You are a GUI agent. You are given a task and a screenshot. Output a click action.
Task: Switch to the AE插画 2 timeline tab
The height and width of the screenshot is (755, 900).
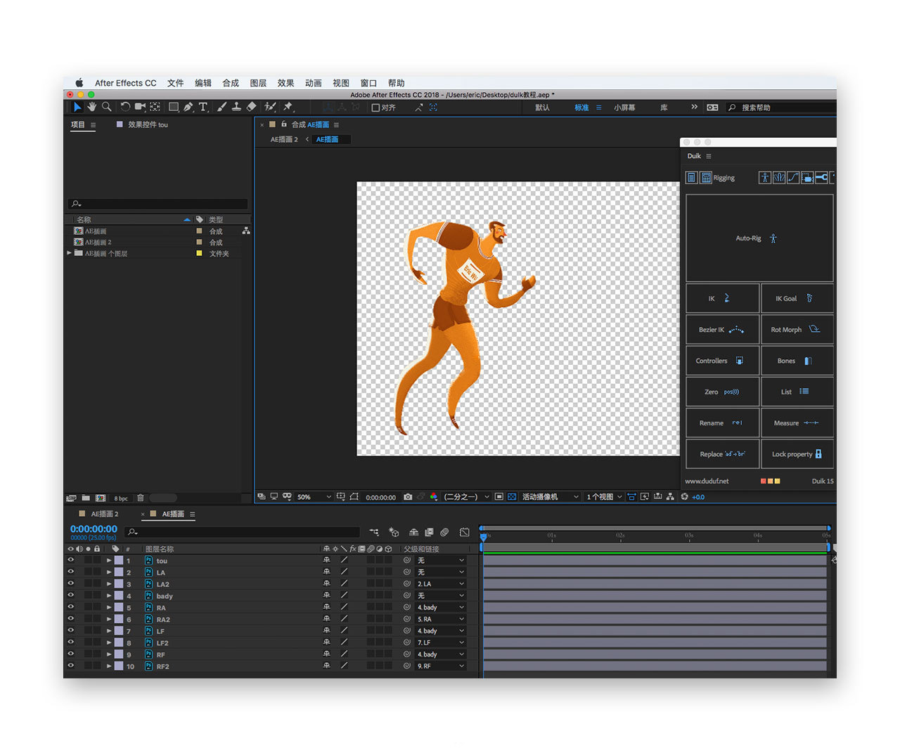tap(104, 514)
